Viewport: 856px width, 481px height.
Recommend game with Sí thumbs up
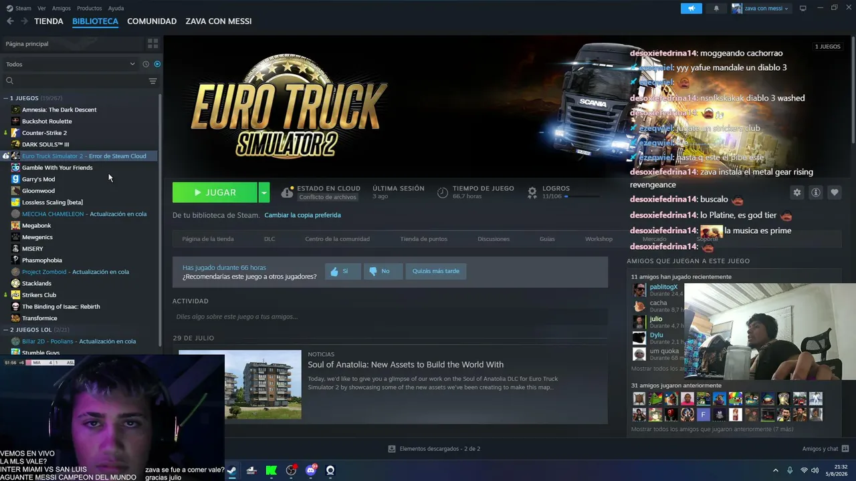tap(342, 271)
